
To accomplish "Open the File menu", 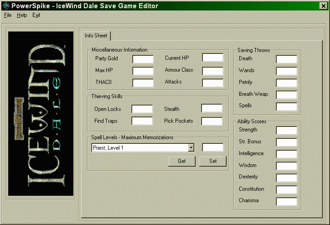I will click(8, 15).
